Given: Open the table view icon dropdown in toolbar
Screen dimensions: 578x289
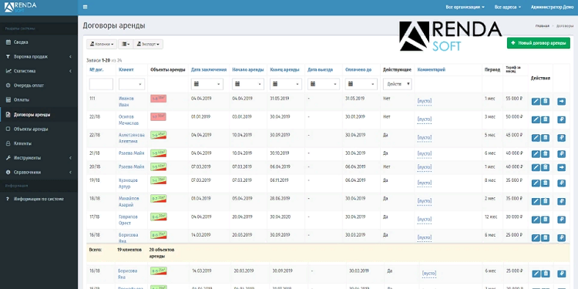Looking at the screenshot, I should [126, 44].
